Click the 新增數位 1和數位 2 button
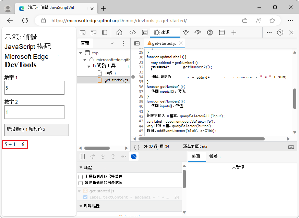 (36, 130)
